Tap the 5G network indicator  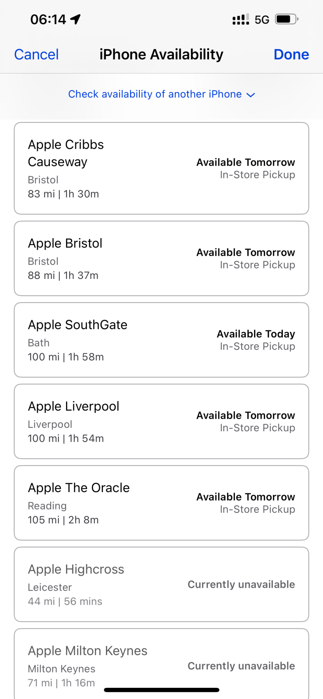click(262, 20)
